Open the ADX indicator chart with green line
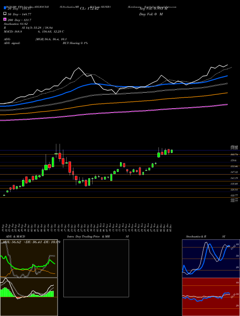Screen dimensions: 240x316 pyautogui.click(x=29, y=259)
